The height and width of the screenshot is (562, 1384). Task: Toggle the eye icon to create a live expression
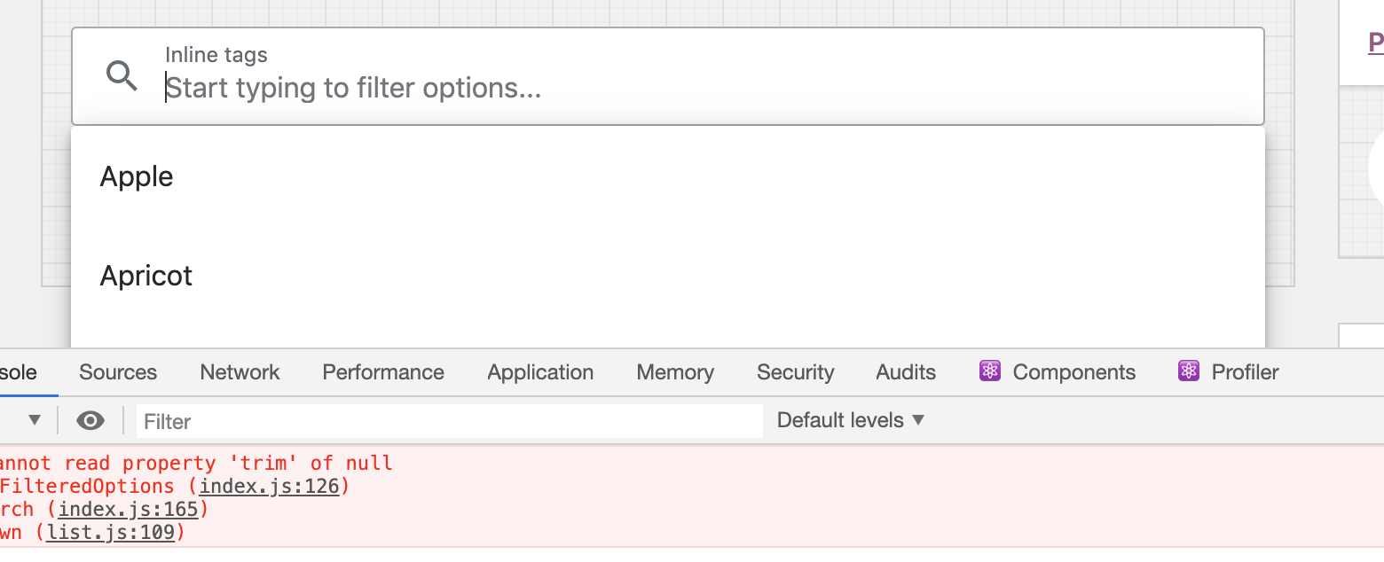click(x=90, y=420)
